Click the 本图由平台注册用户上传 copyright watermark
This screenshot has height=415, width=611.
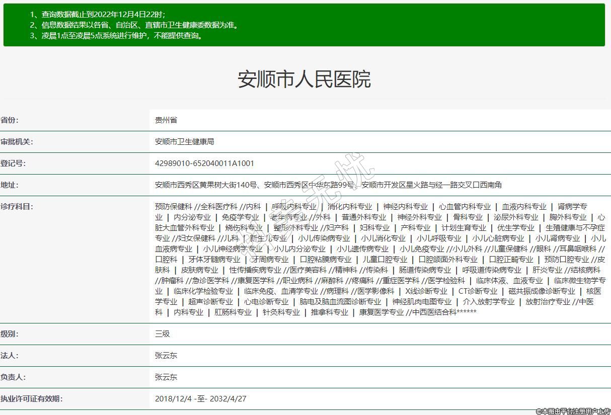(x=573, y=411)
